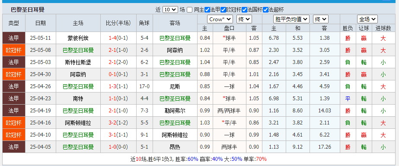Click the 法甲 tag on 25-05-11 row
This screenshot has height=166, width=399.
(x=14, y=38)
